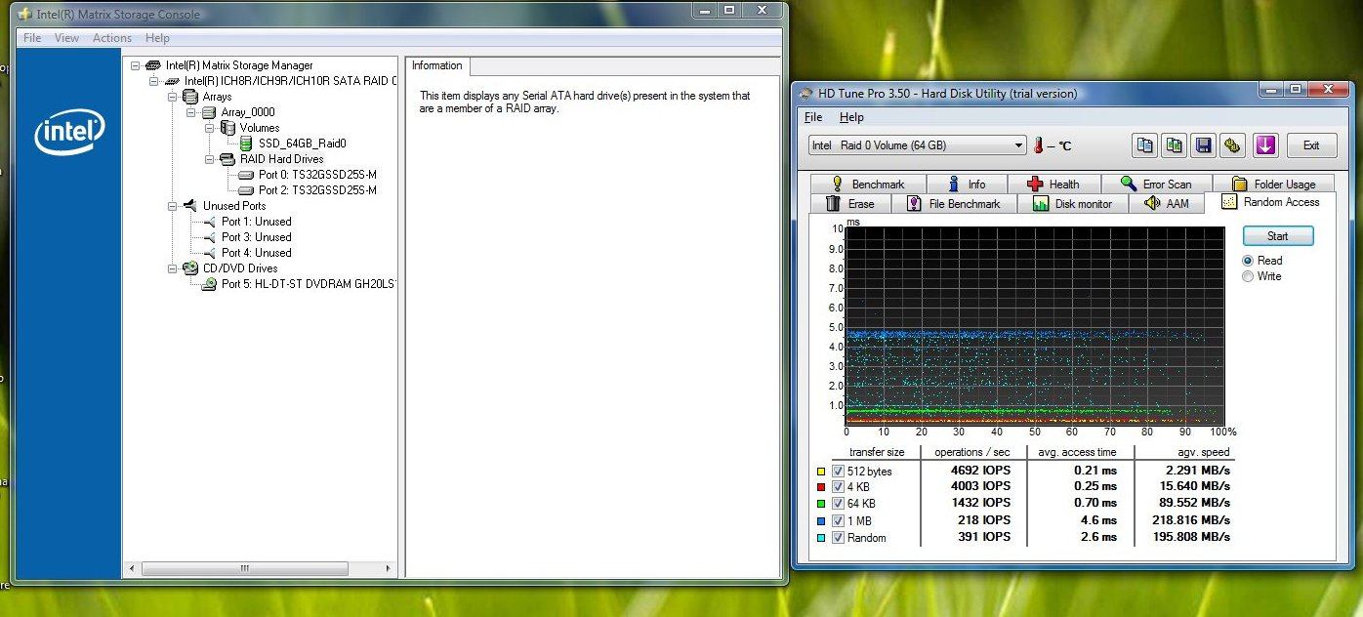Collapse the ICH8R/ICH9R/ICH10R SATA RAID controller node
Screen dimensions: 1363x617
tap(154, 81)
